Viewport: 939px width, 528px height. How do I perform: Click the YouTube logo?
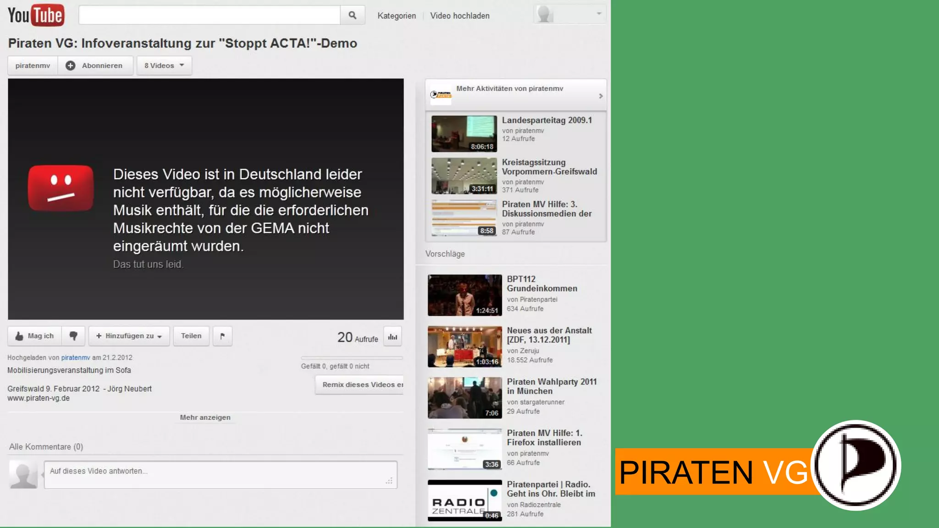point(36,16)
